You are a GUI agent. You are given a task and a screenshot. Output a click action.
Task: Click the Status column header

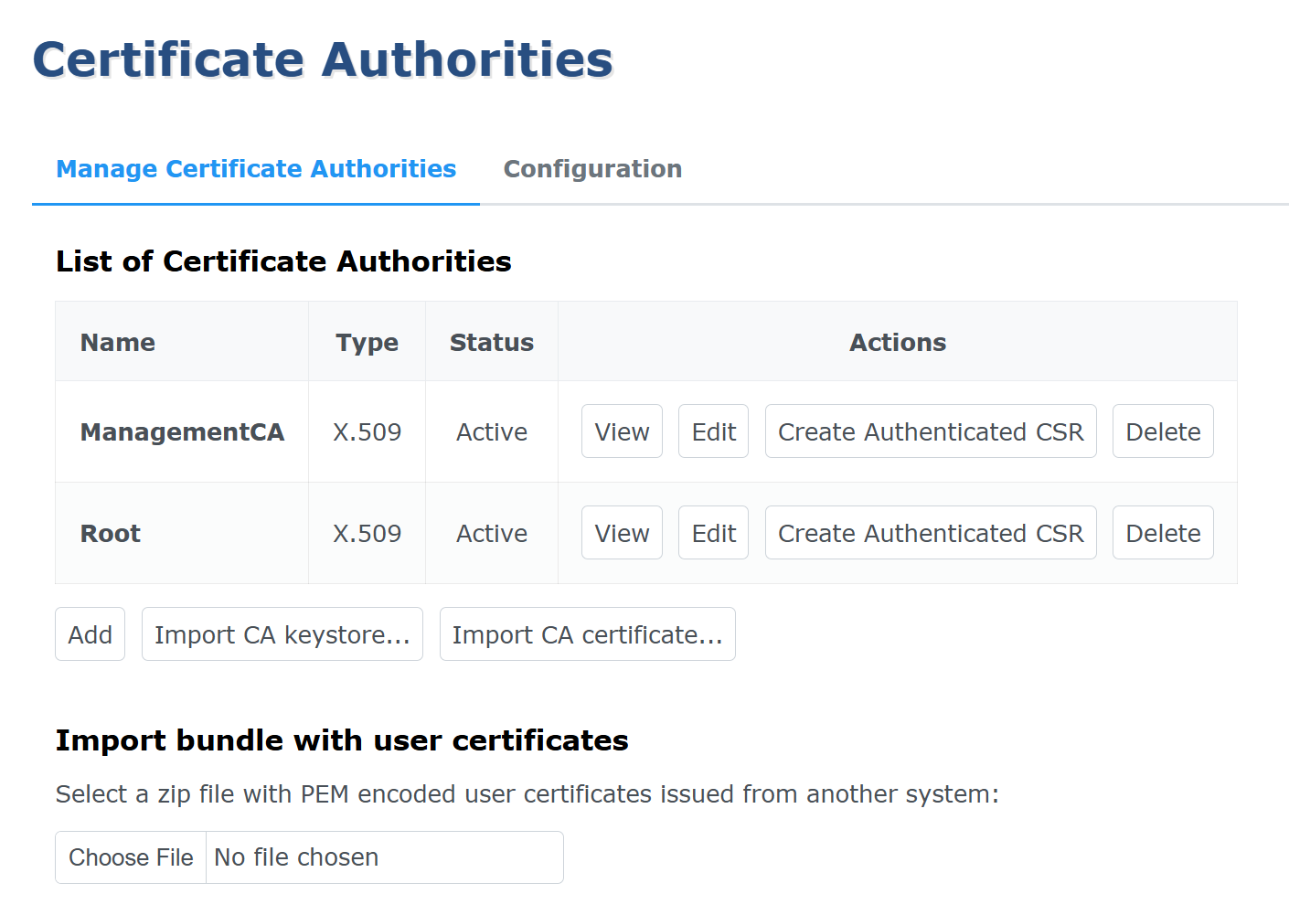point(491,341)
